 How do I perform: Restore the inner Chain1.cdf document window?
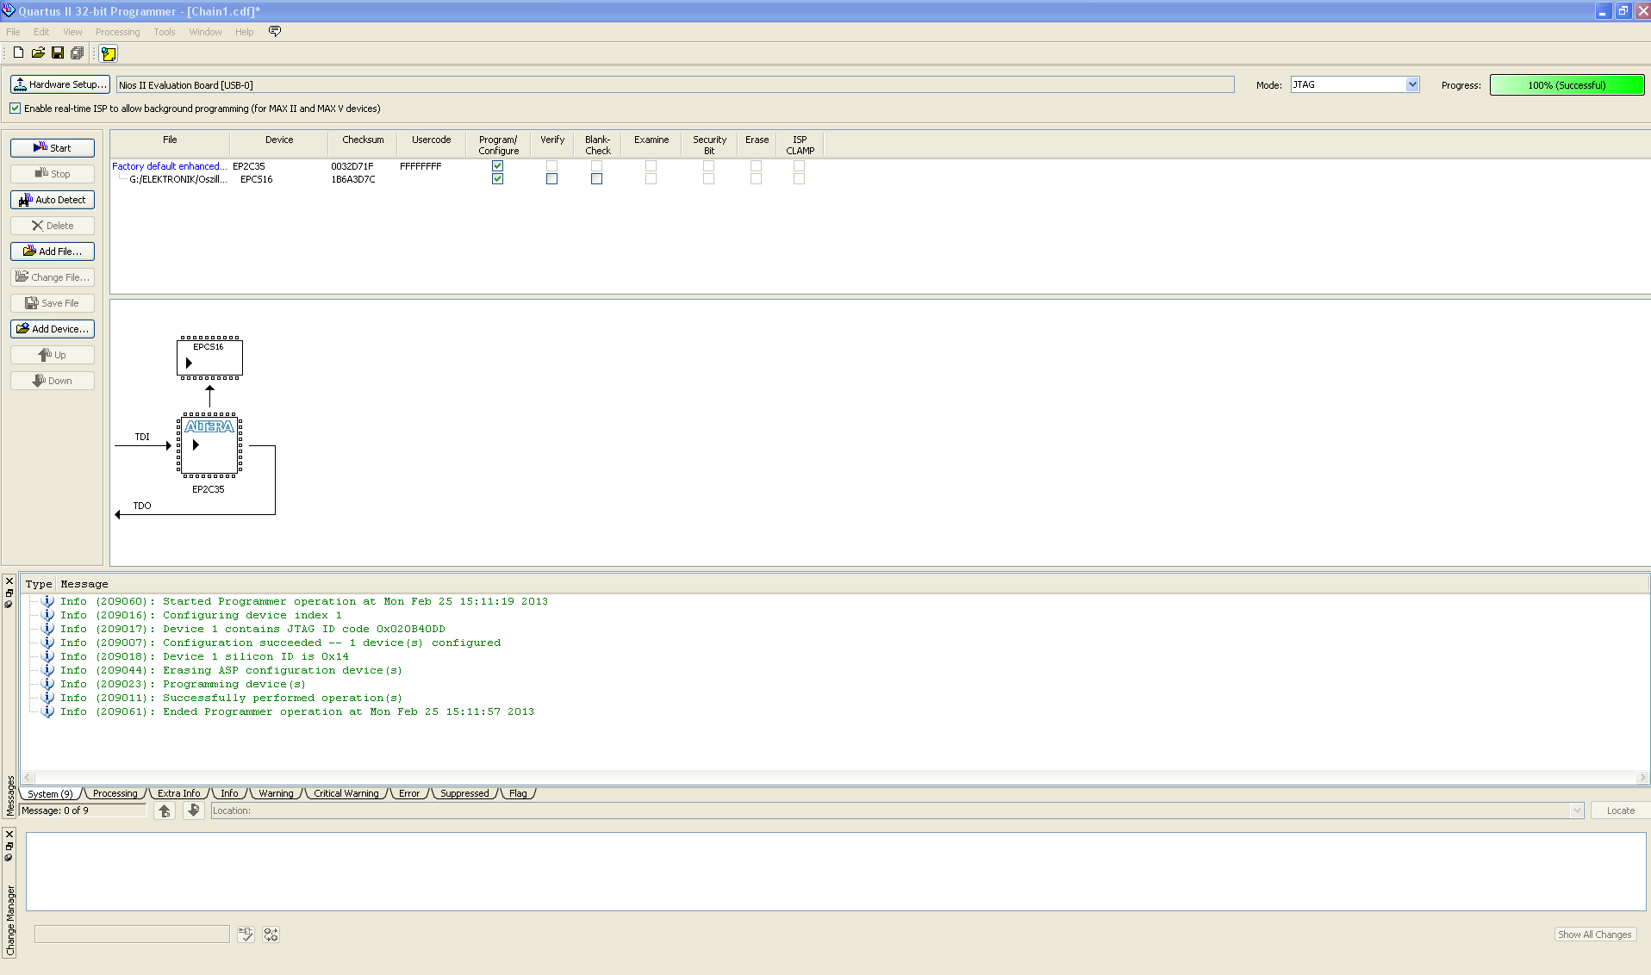[x=1623, y=11]
